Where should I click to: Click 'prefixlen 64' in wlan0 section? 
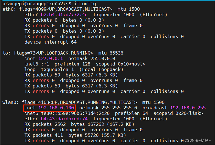point(131,113)
